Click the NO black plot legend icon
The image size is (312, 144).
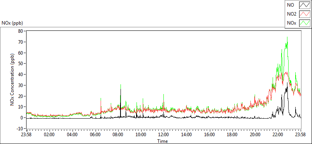(x=305, y=5)
